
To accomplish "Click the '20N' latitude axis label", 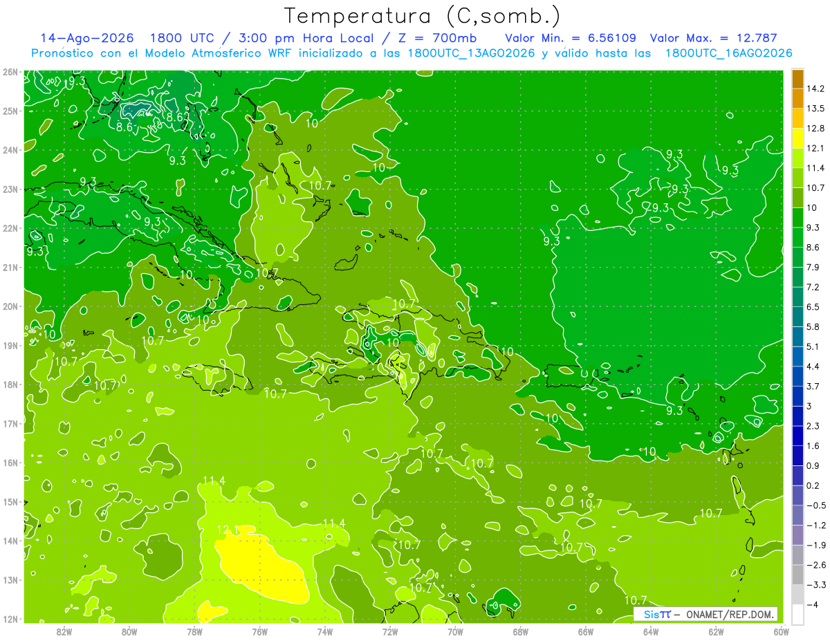I will (x=10, y=306).
